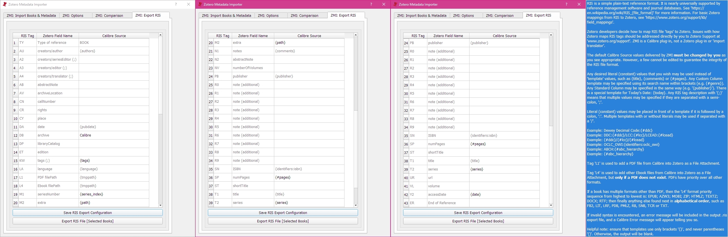Click the scroll-down arrow in the left window's table

coord(160,205)
